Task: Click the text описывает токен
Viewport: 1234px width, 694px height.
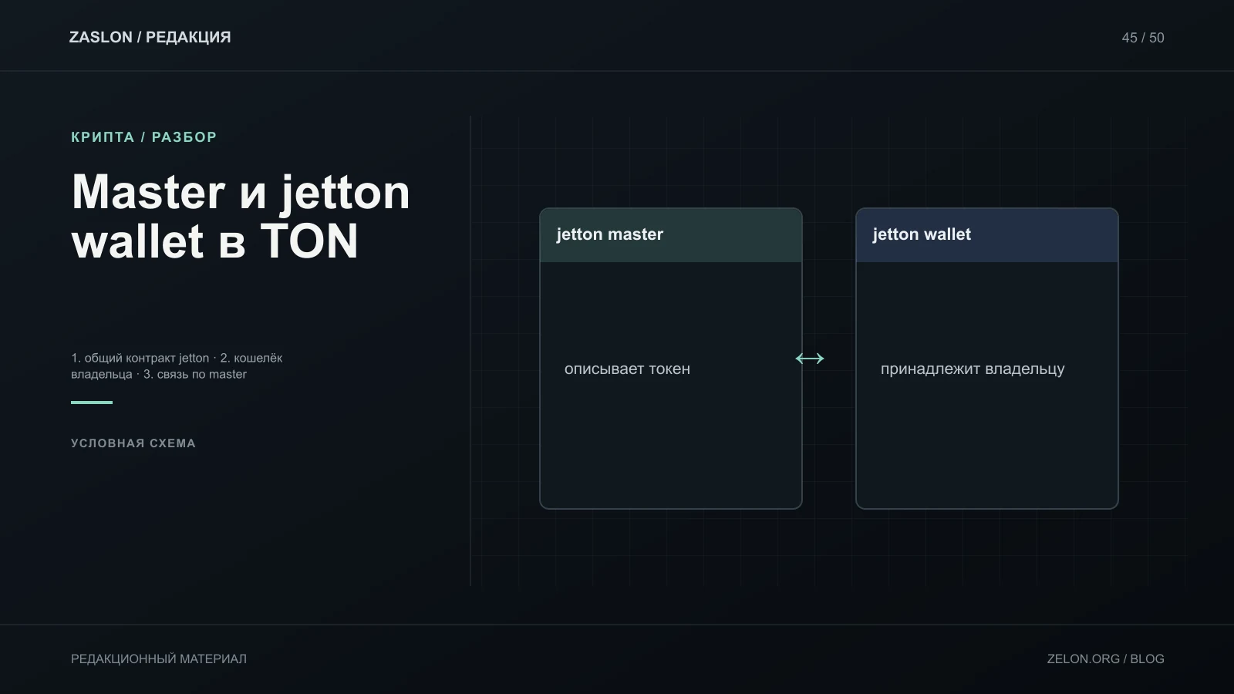Action: tap(627, 369)
